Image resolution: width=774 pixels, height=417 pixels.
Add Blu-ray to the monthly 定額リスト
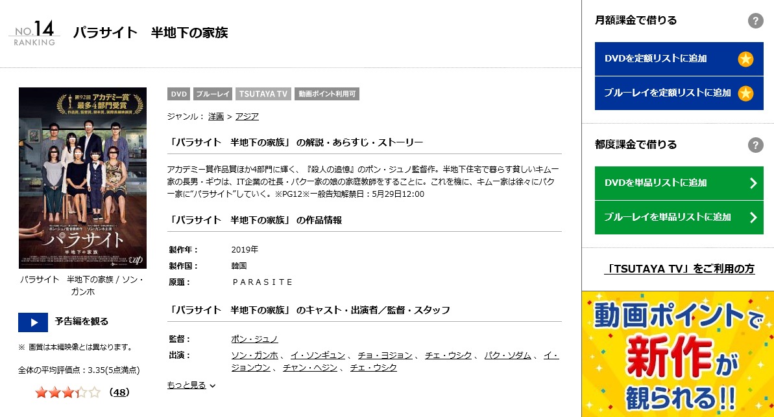(x=679, y=93)
